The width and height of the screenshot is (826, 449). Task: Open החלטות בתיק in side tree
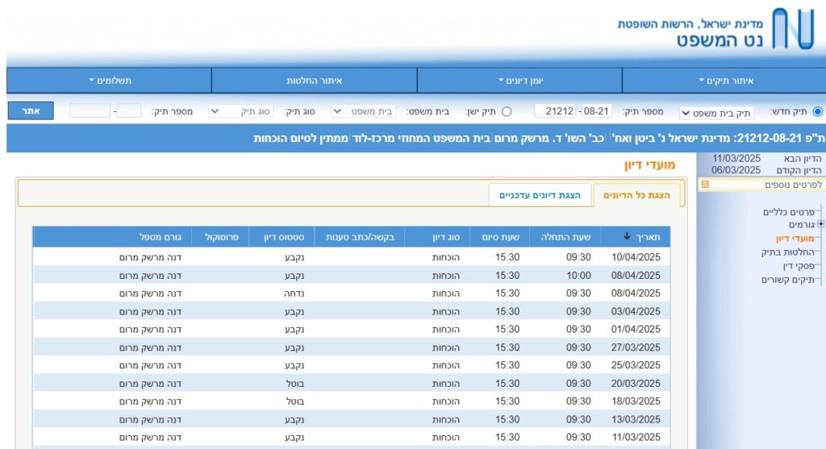(787, 252)
